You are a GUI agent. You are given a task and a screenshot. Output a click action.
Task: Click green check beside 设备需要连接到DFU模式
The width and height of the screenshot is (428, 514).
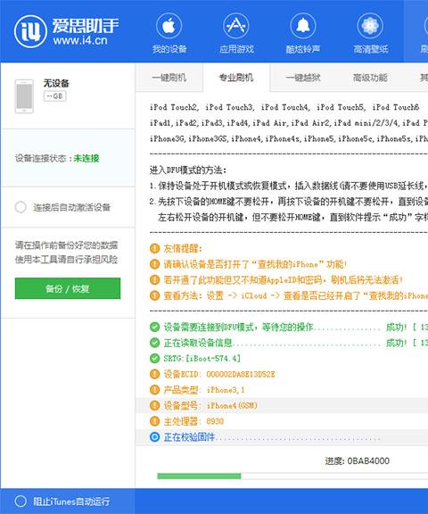[154, 327]
